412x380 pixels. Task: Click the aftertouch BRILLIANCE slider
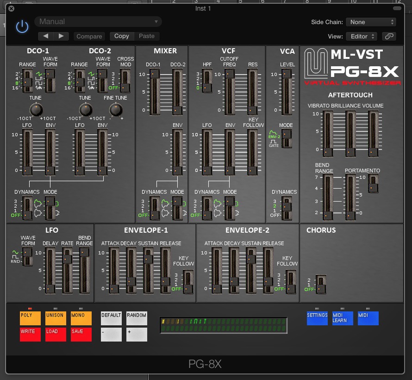click(350, 133)
